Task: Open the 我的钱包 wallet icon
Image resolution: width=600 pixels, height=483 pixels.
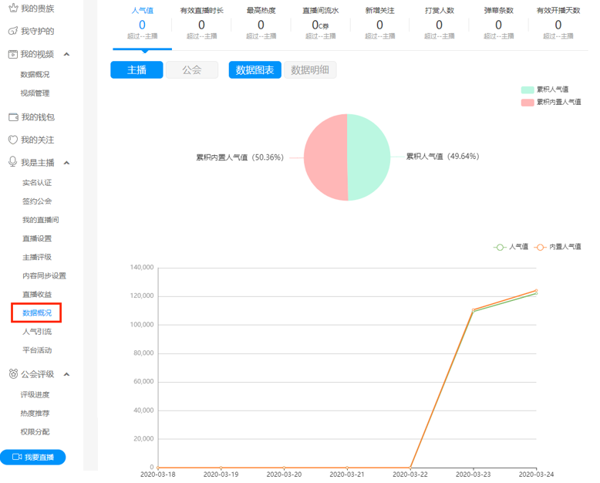Action: [13, 117]
